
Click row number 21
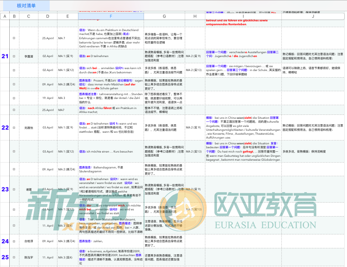click(5, 56)
